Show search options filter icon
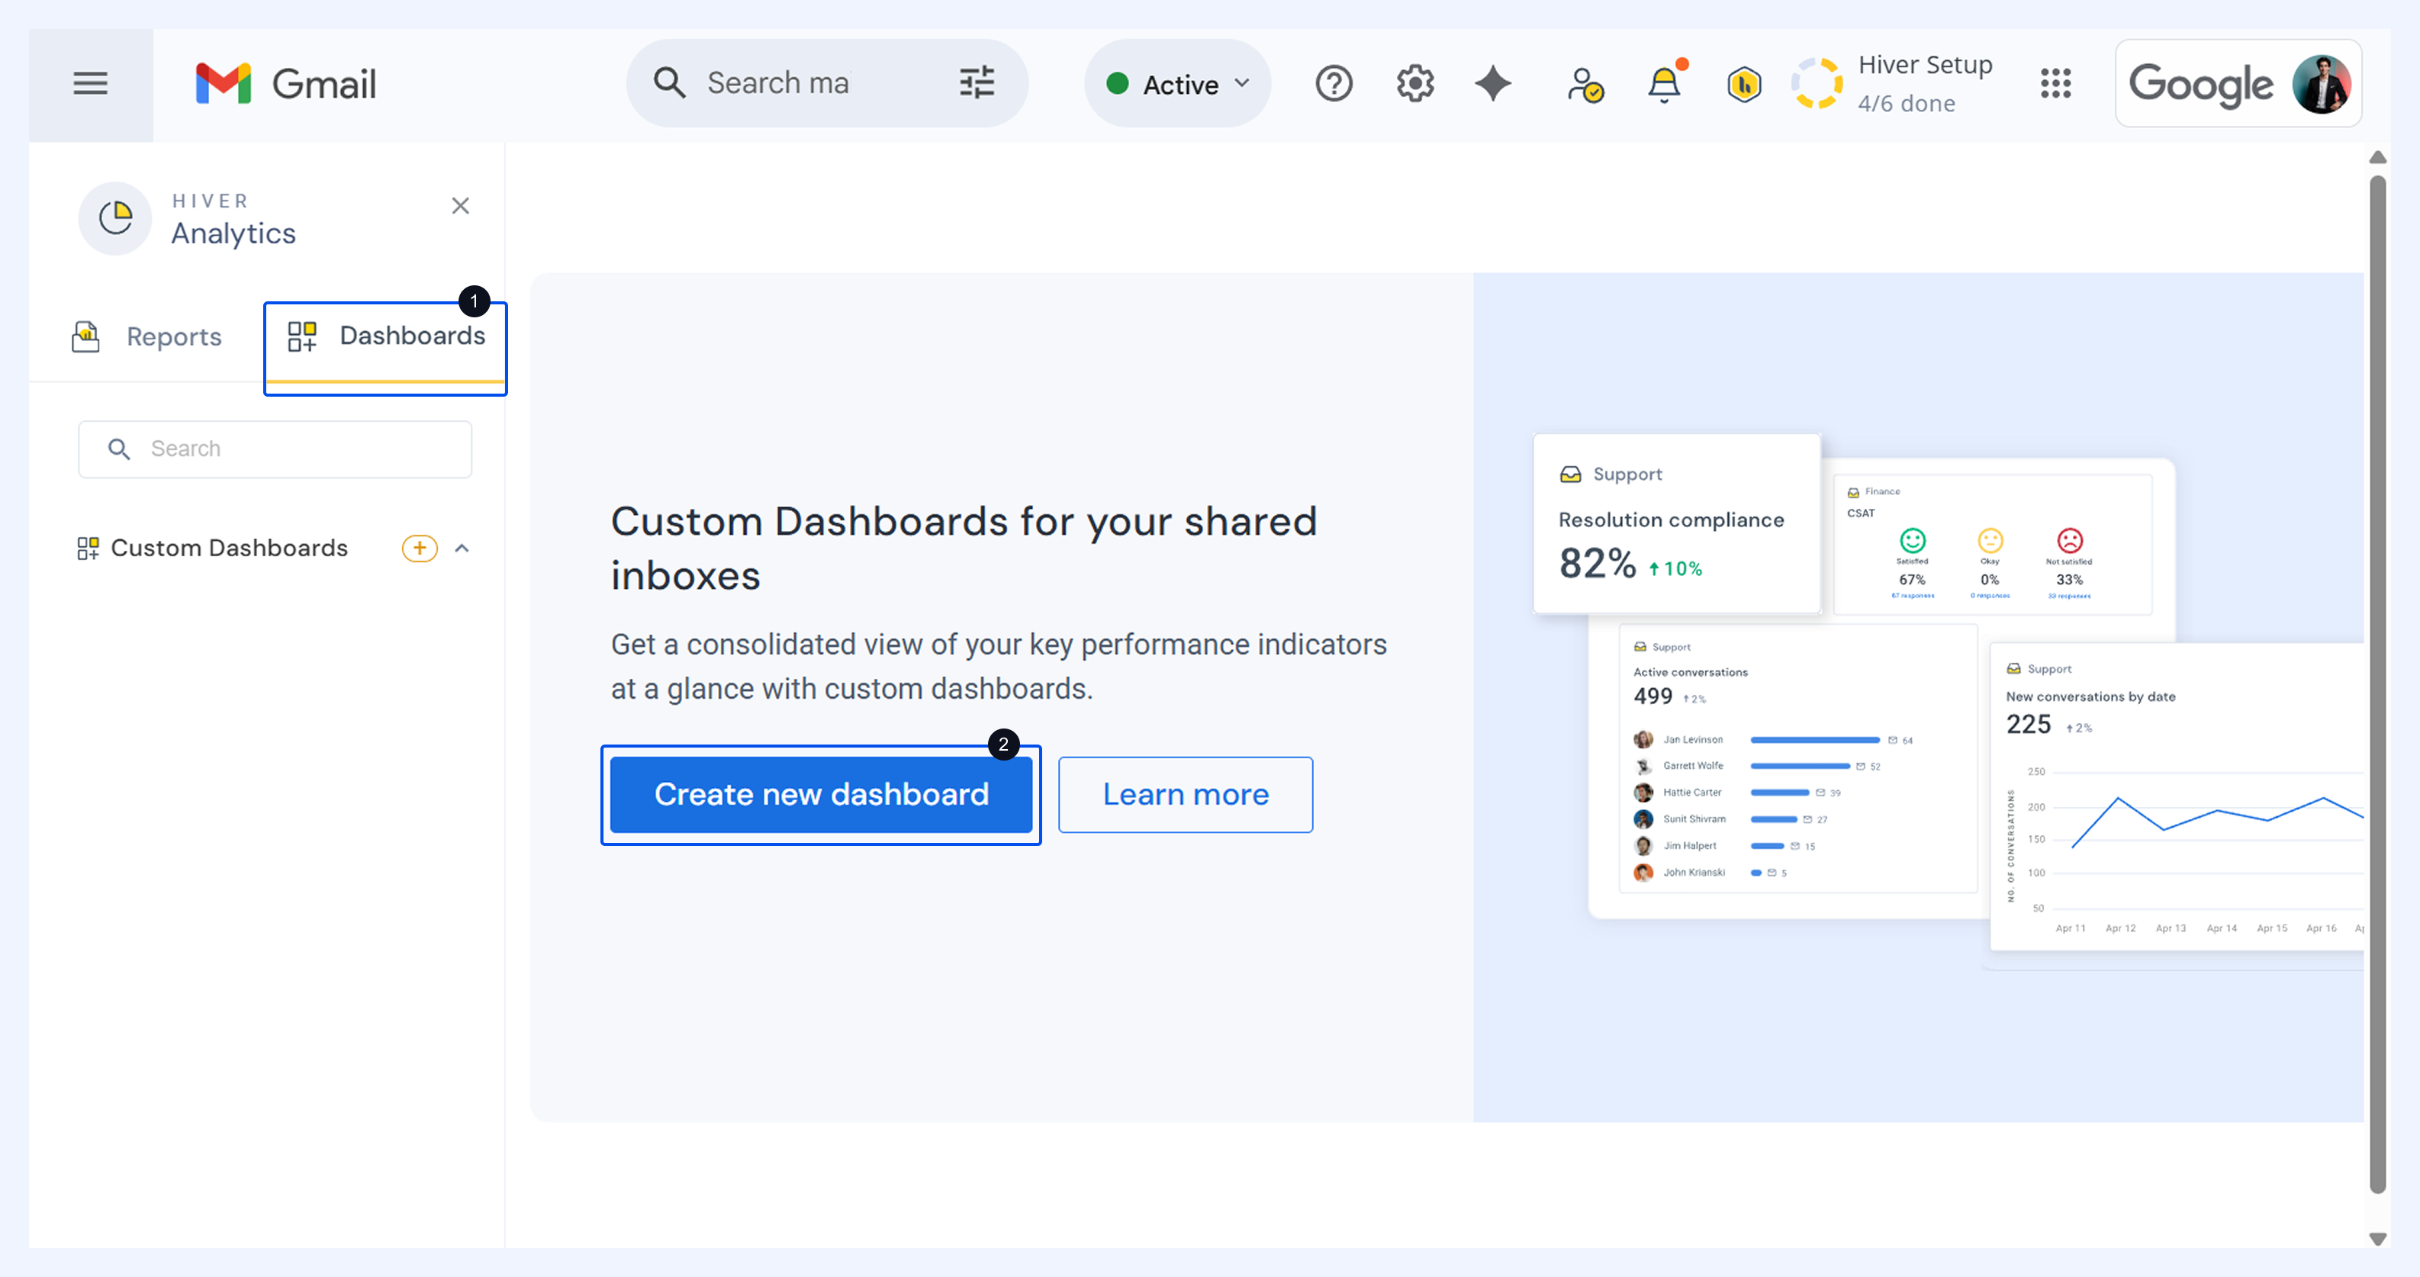Screen dimensions: 2420x1277 pyautogui.click(x=976, y=82)
